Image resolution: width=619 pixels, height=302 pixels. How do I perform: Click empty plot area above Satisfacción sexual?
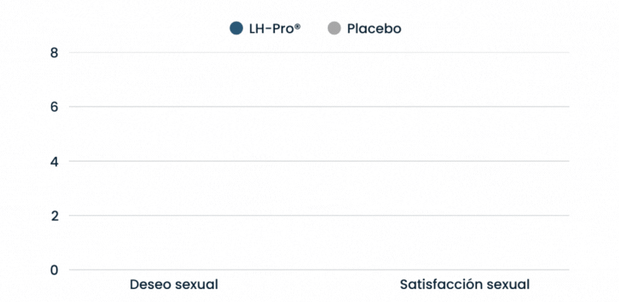point(464,187)
